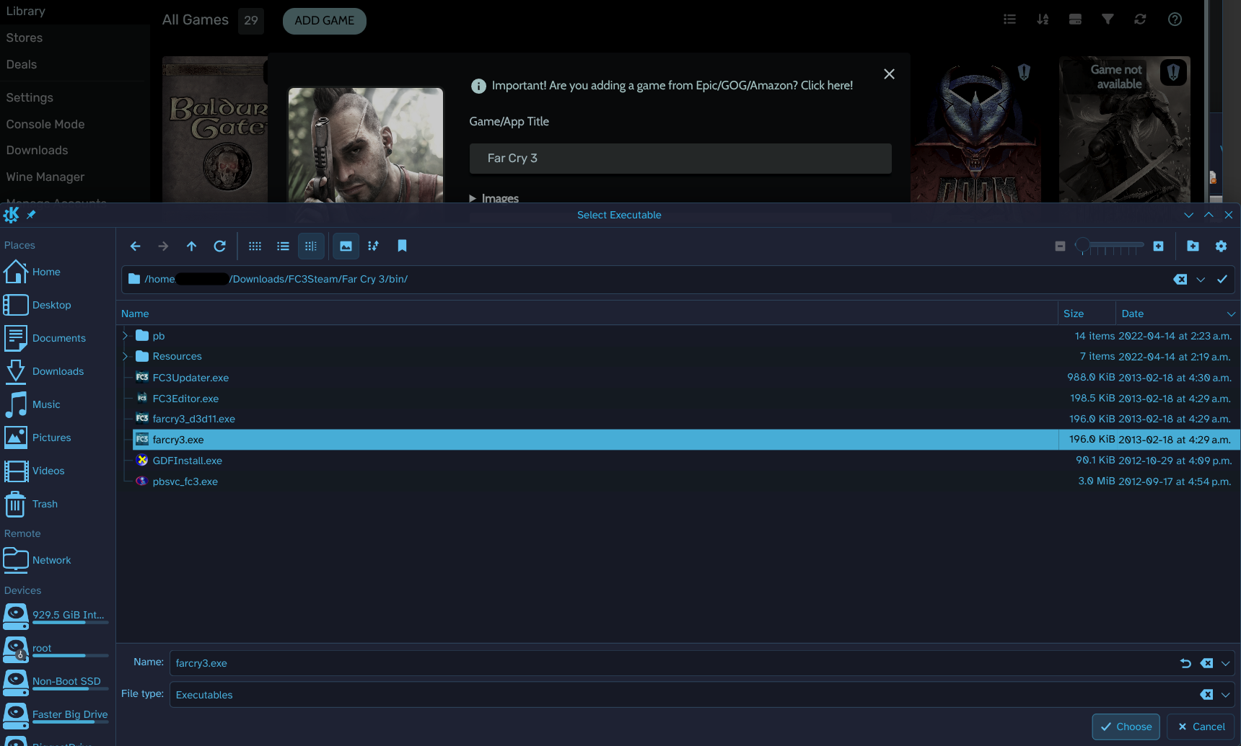Clear the file type filter
This screenshot has height=746, width=1241.
click(x=1206, y=695)
